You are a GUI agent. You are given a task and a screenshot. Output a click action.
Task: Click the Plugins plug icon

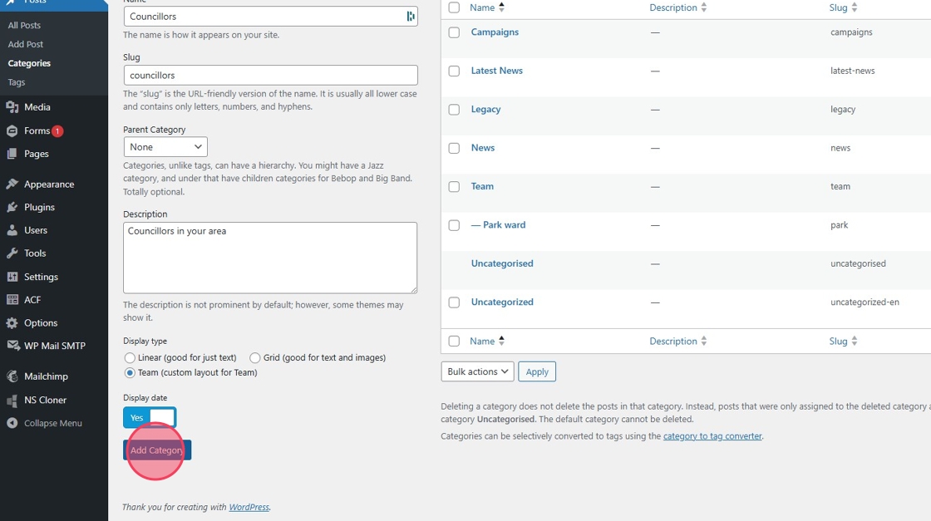click(x=12, y=208)
